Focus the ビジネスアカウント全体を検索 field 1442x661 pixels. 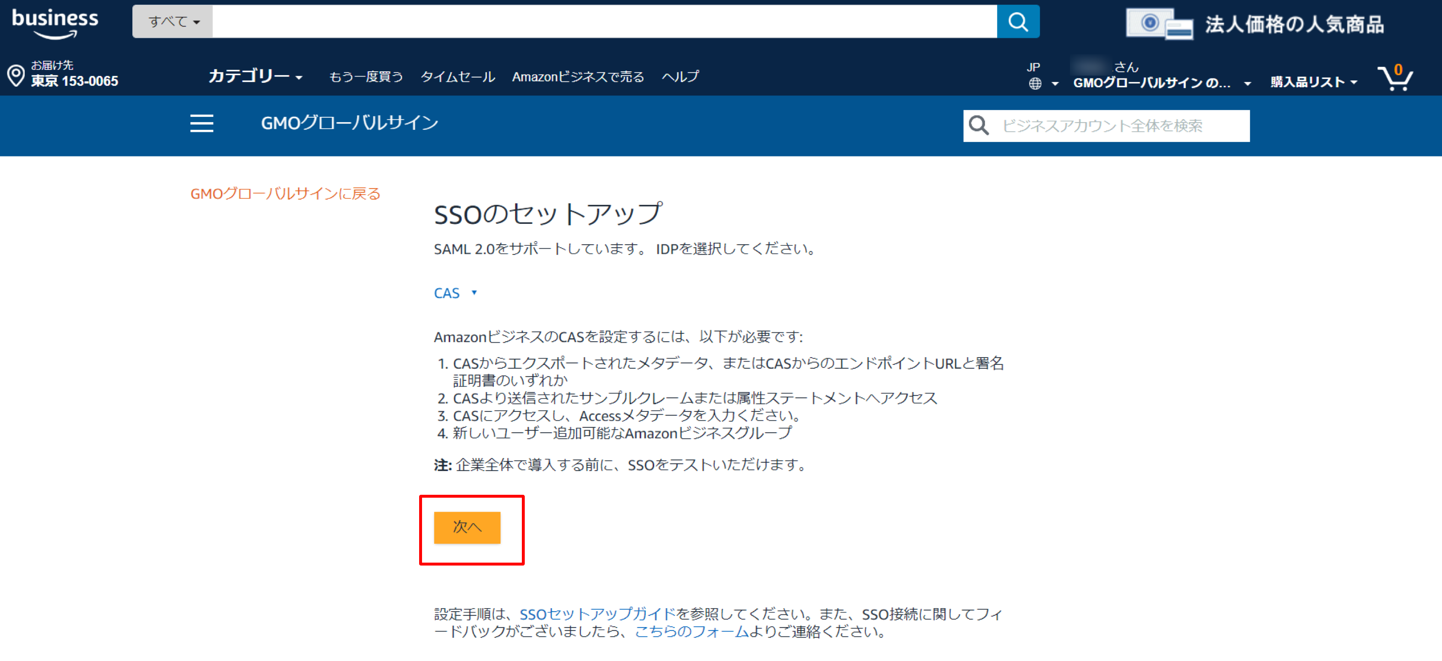click(1106, 126)
